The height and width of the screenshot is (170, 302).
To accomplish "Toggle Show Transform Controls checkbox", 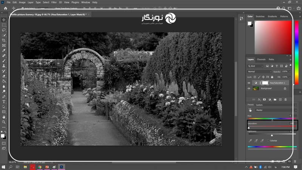I will (53, 8).
